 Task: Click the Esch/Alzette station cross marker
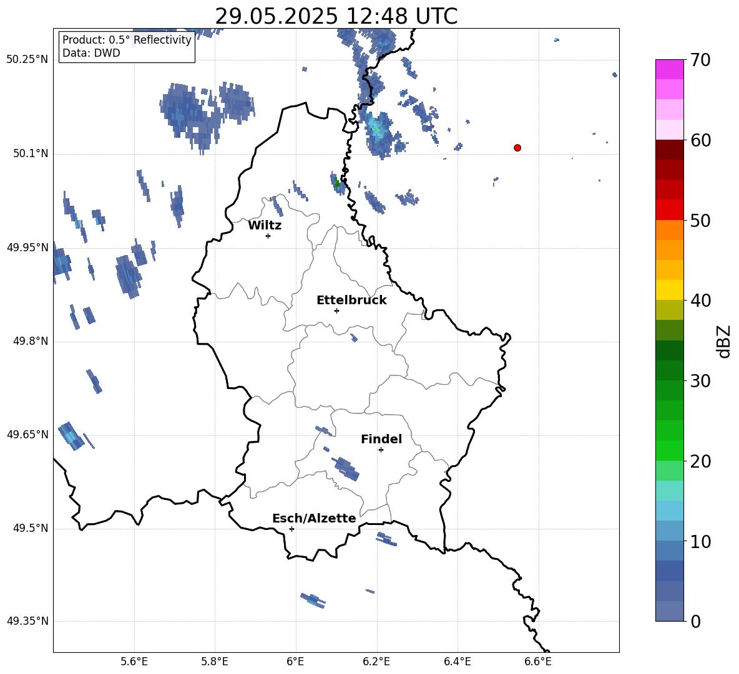[291, 529]
